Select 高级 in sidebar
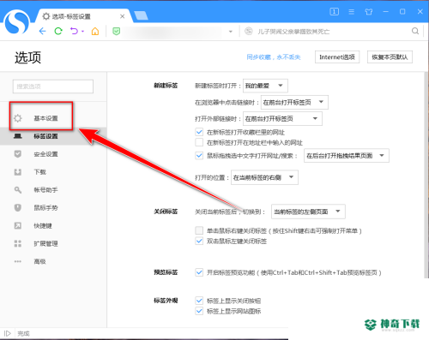429x340 pixels. (53, 261)
